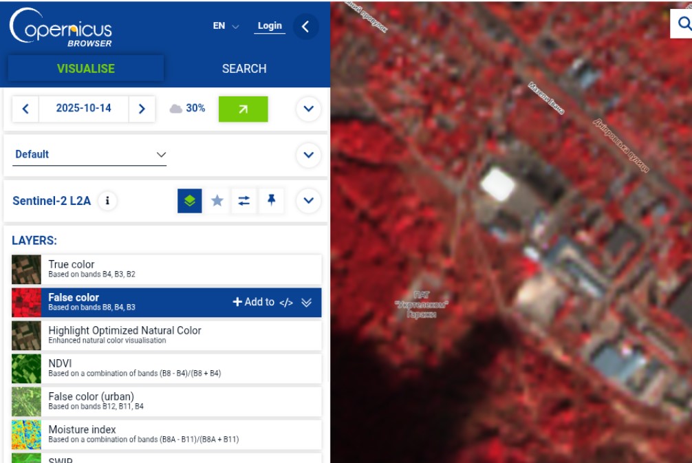Show Sentinel-2 L2A info icon
Viewport: 692px width, 463px height.
click(107, 201)
